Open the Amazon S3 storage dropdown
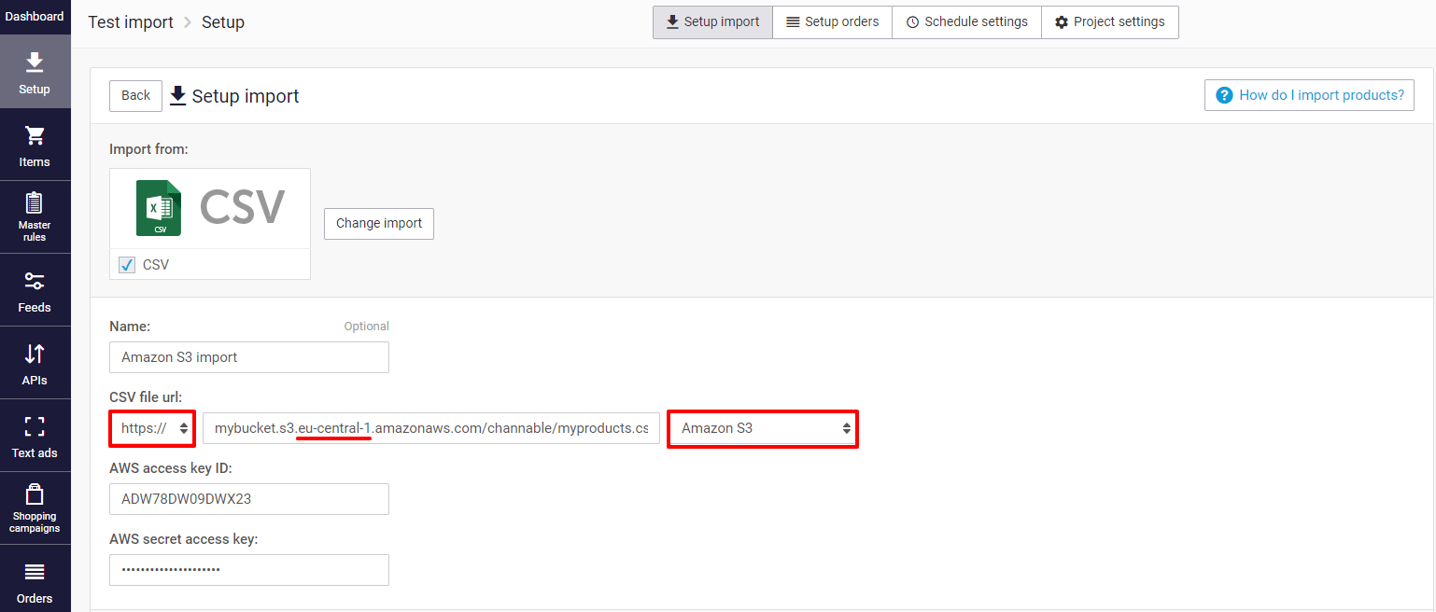This screenshot has width=1436, height=612. click(x=762, y=428)
